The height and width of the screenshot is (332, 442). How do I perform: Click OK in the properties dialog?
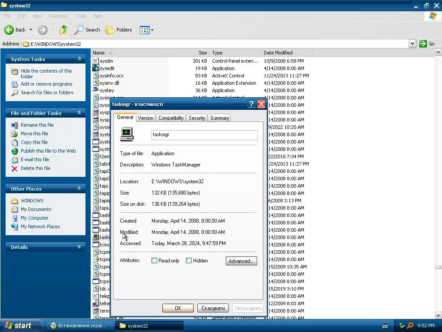pyautogui.click(x=178, y=308)
